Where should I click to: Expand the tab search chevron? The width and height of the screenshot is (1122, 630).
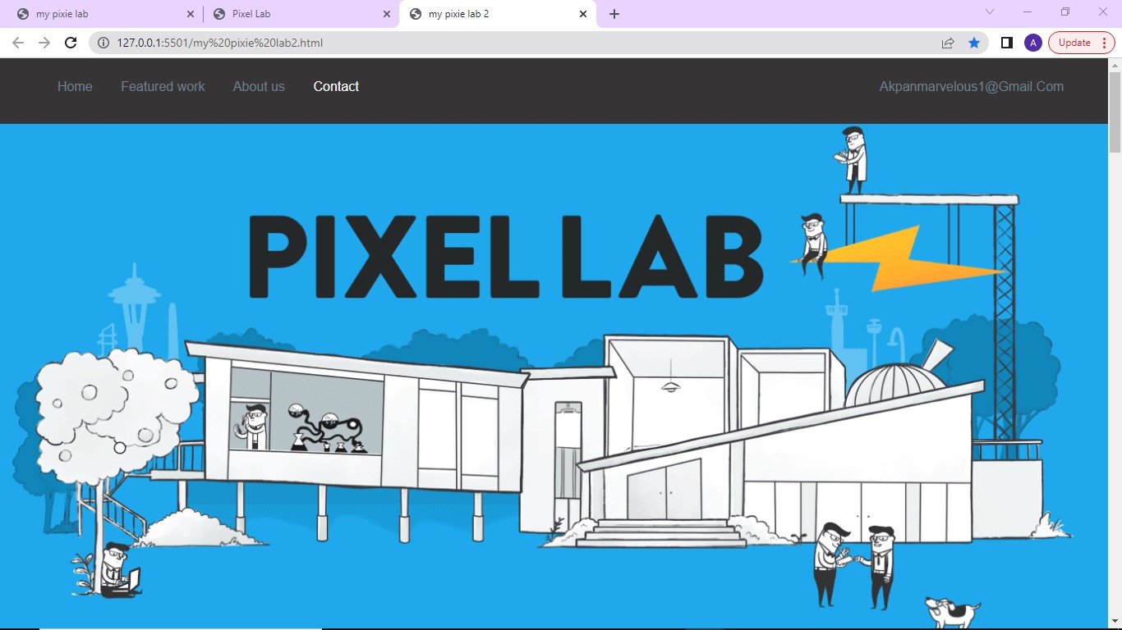click(989, 12)
